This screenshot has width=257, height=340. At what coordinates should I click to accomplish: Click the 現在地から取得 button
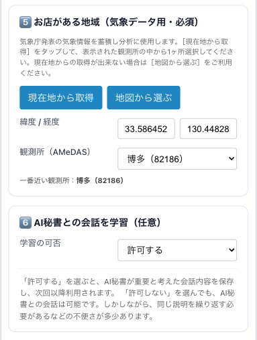(x=61, y=98)
